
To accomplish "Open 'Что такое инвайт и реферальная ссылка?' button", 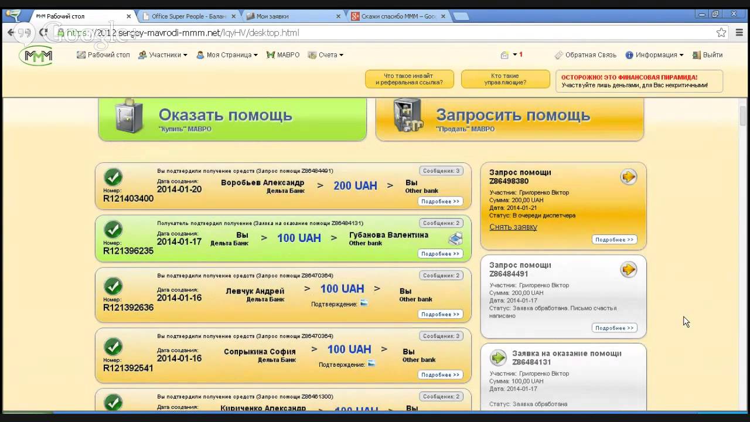I will 409,79.
